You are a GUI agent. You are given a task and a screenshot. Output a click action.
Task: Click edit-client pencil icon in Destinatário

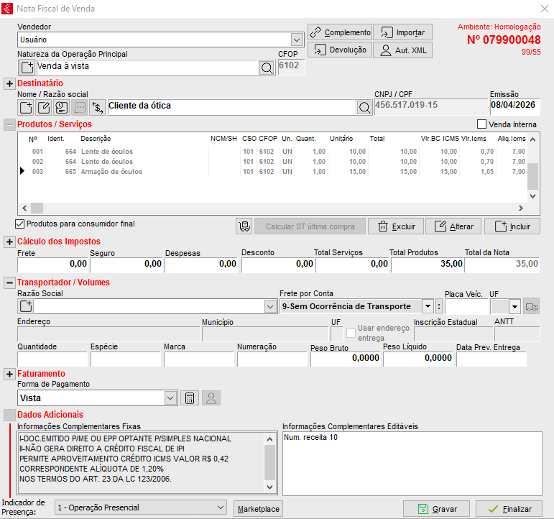[43, 108]
